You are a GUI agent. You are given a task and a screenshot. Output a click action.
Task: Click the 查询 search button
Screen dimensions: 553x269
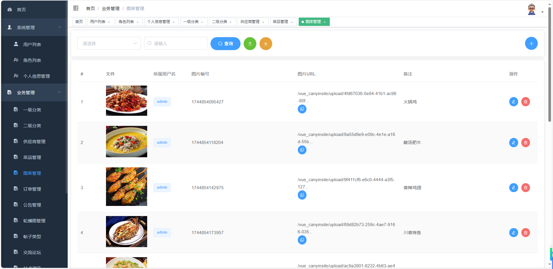225,43
